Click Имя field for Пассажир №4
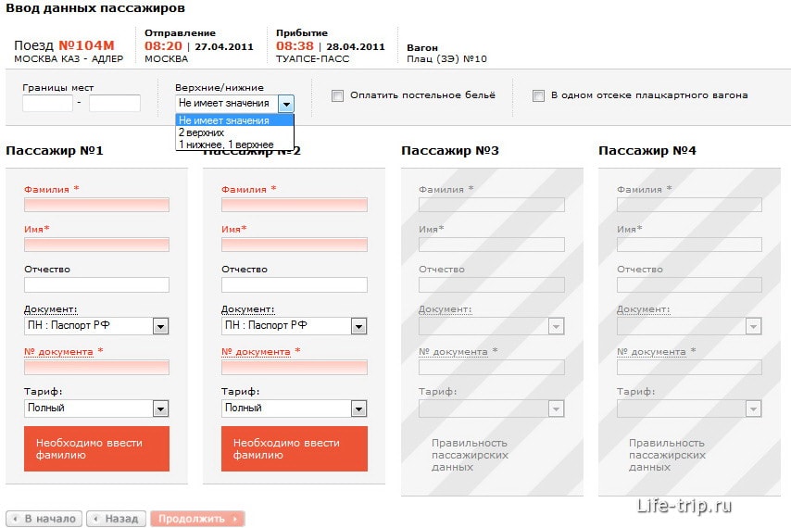This screenshot has width=791, height=528. [689, 245]
